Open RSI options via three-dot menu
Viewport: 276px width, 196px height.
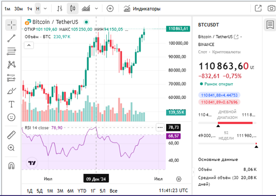point(160,127)
